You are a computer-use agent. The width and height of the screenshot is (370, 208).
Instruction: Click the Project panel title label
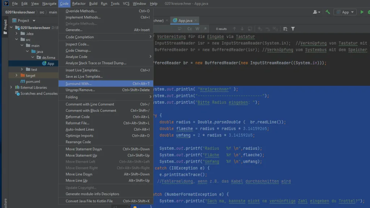pyautogui.click(x=23, y=21)
